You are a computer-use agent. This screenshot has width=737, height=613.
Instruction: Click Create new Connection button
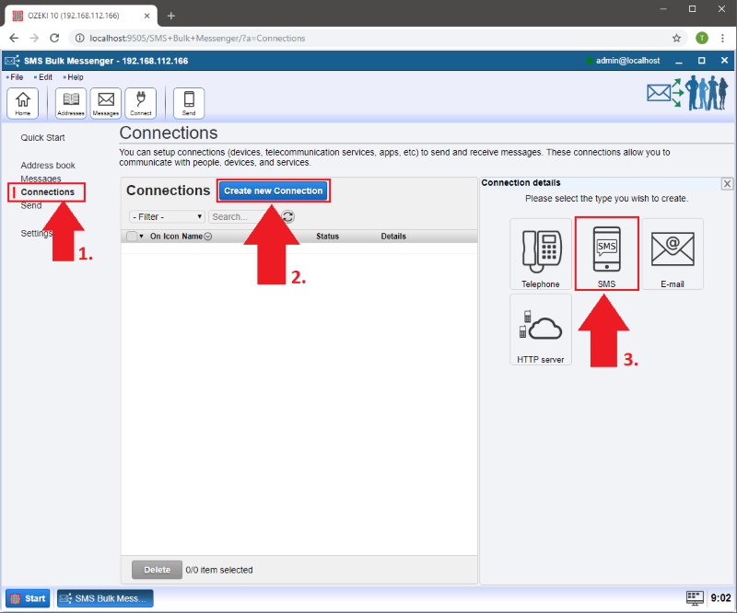[274, 191]
